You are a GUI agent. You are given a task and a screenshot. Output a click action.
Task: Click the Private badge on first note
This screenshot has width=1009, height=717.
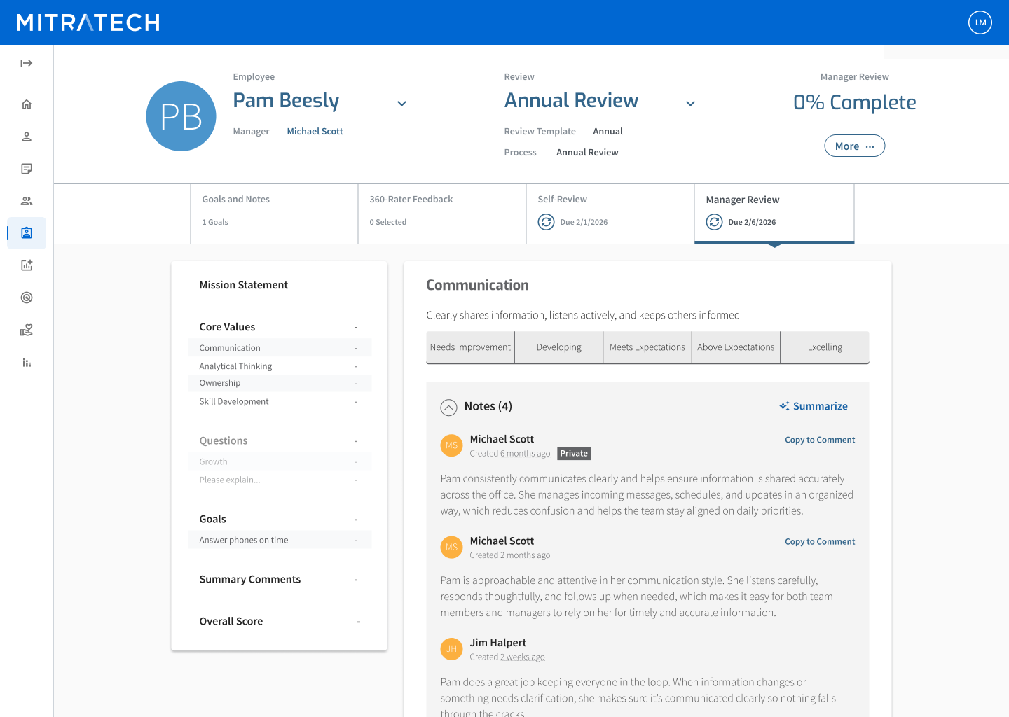point(574,454)
